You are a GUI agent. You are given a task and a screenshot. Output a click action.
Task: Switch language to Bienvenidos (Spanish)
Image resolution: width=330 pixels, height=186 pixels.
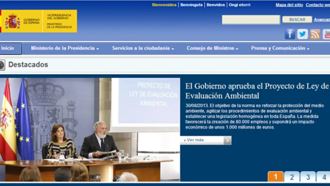[164, 5]
